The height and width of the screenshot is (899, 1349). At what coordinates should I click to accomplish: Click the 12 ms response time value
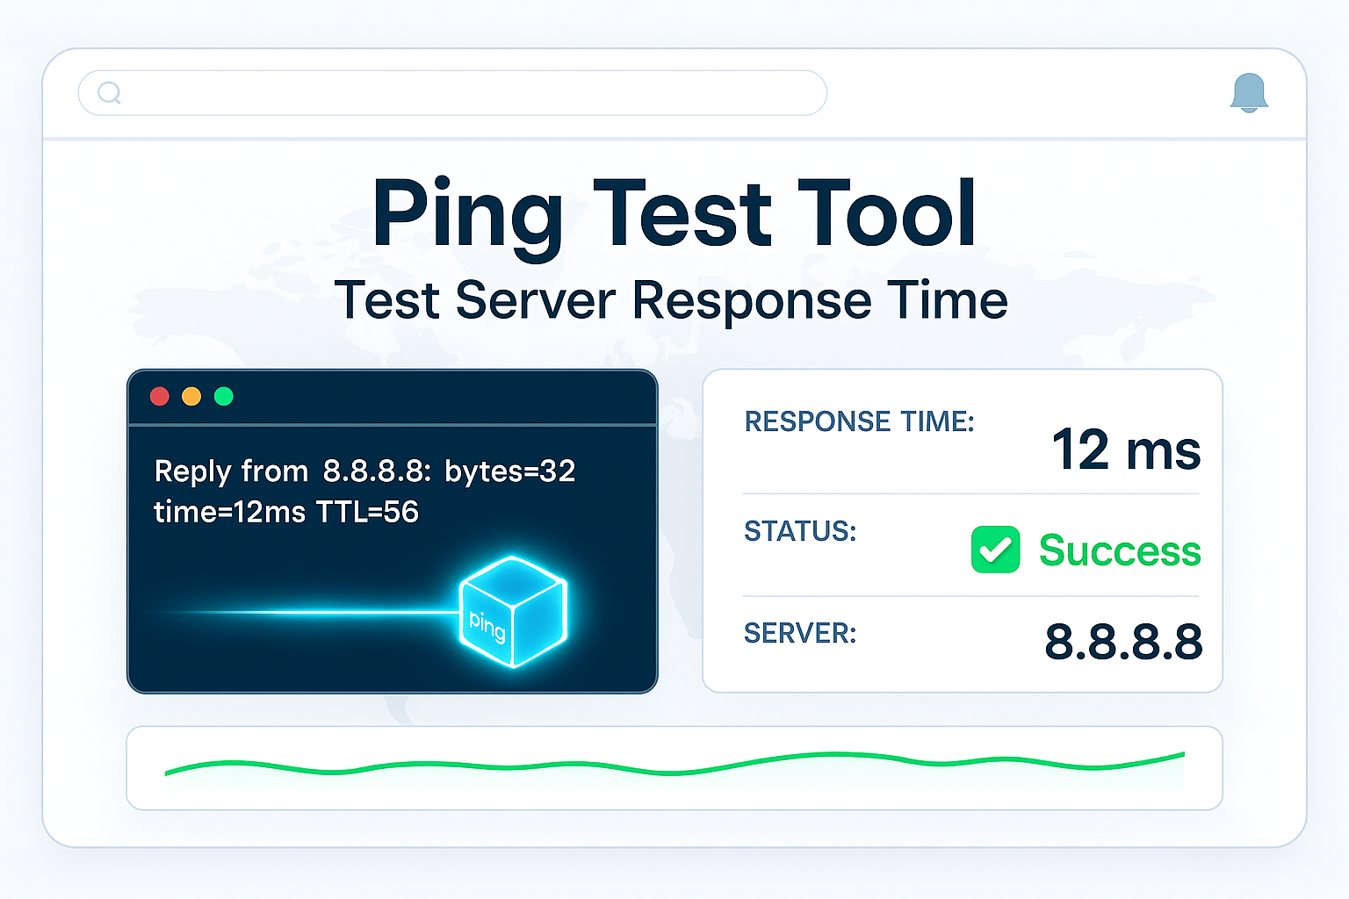click(x=1125, y=450)
